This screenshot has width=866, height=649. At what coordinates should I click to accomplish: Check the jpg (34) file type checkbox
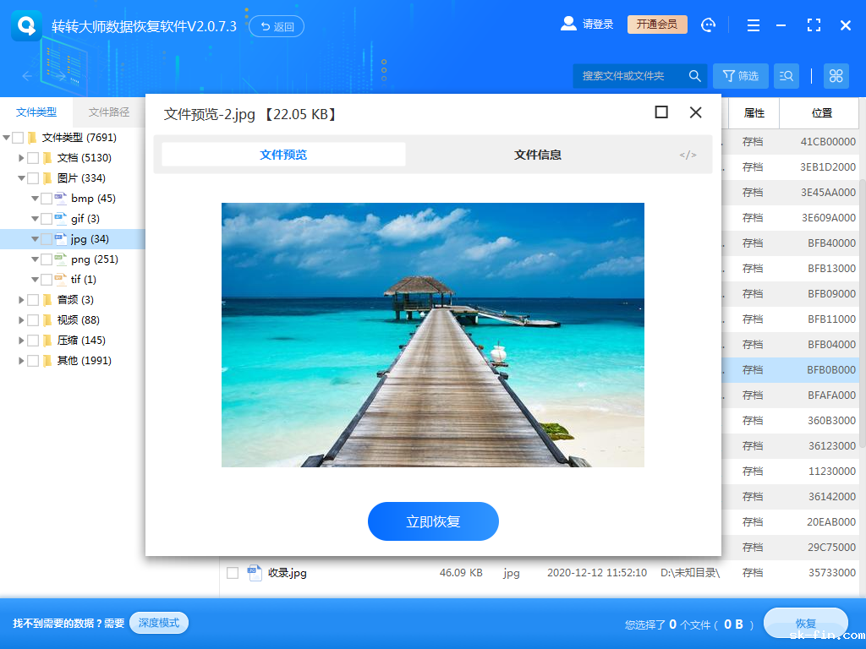click(45, 238)
